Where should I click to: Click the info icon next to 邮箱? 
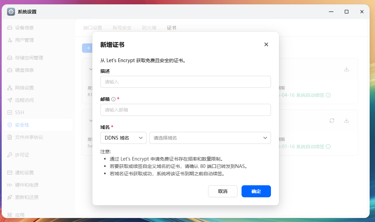(x=113, y=98)
